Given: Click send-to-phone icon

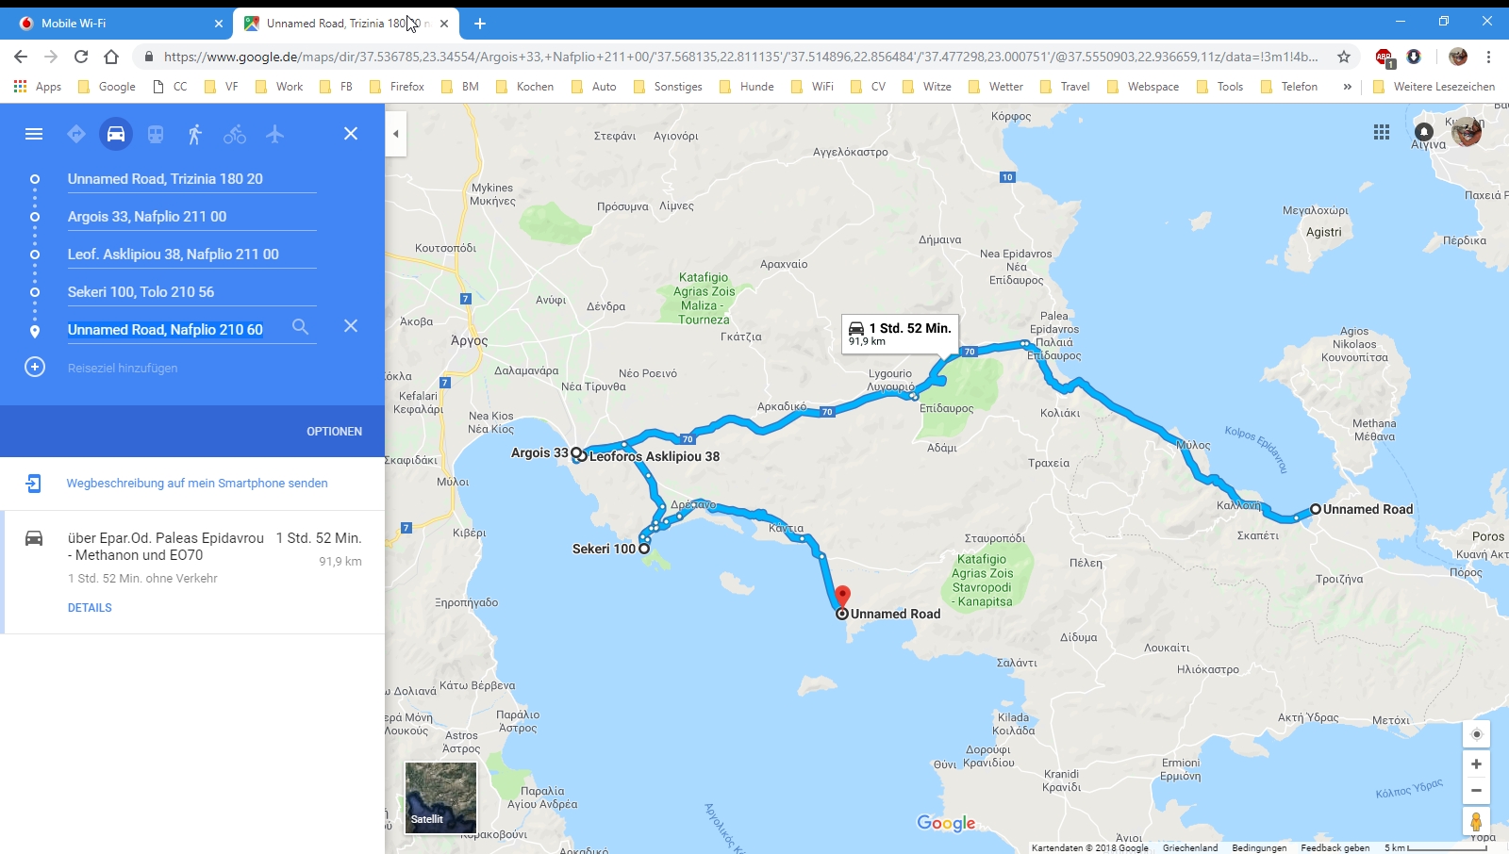Looking at the screenshot, I should pyautogui.click(x=33, y=484).
